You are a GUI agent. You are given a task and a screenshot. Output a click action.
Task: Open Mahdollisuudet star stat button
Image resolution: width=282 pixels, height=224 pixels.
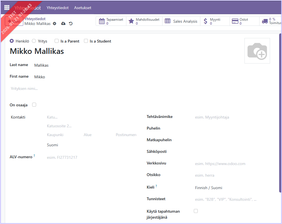(144, 21)
